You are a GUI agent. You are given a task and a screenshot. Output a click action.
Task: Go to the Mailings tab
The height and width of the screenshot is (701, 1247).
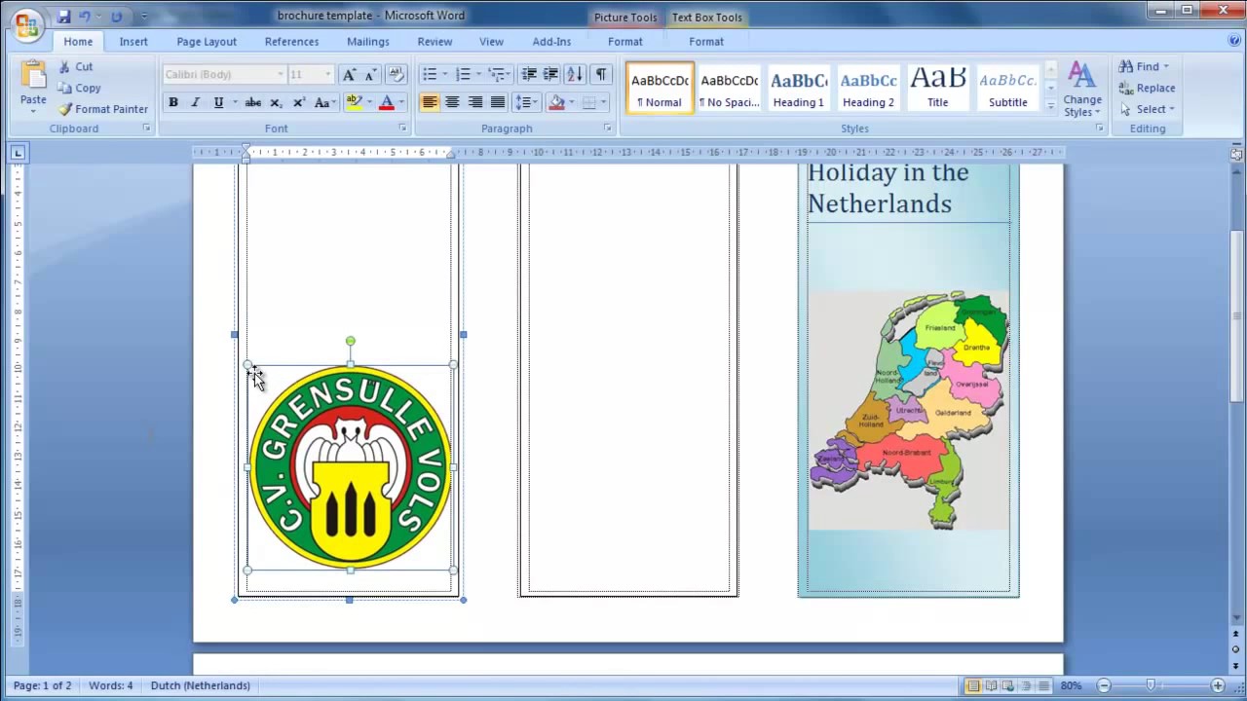pos(368,42)
